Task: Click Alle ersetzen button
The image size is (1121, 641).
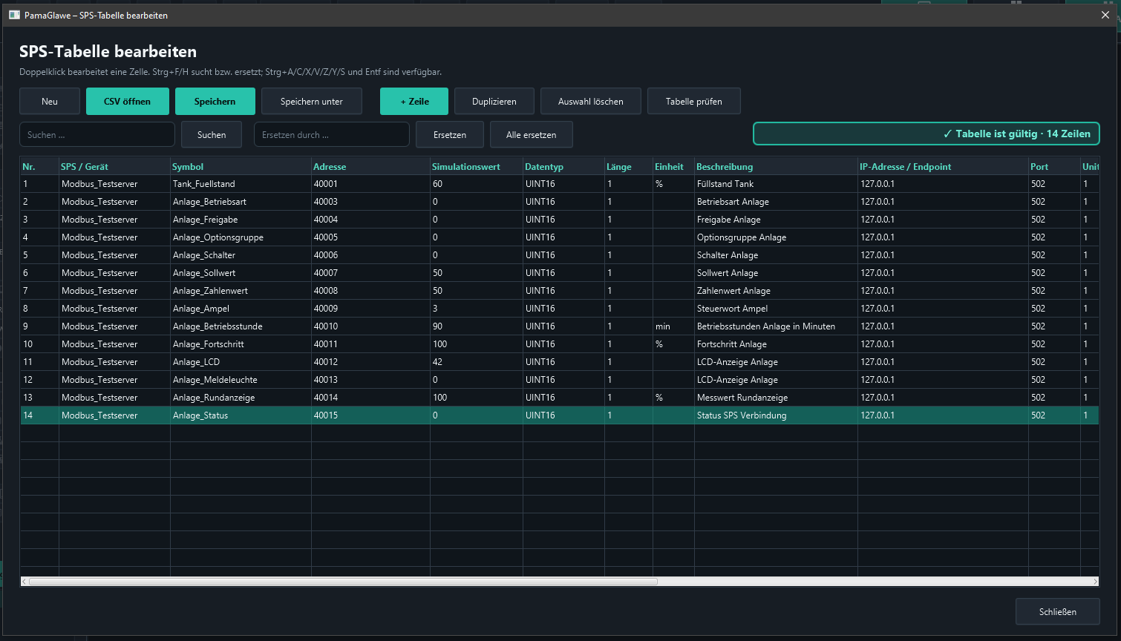Action: click(532, 134)
